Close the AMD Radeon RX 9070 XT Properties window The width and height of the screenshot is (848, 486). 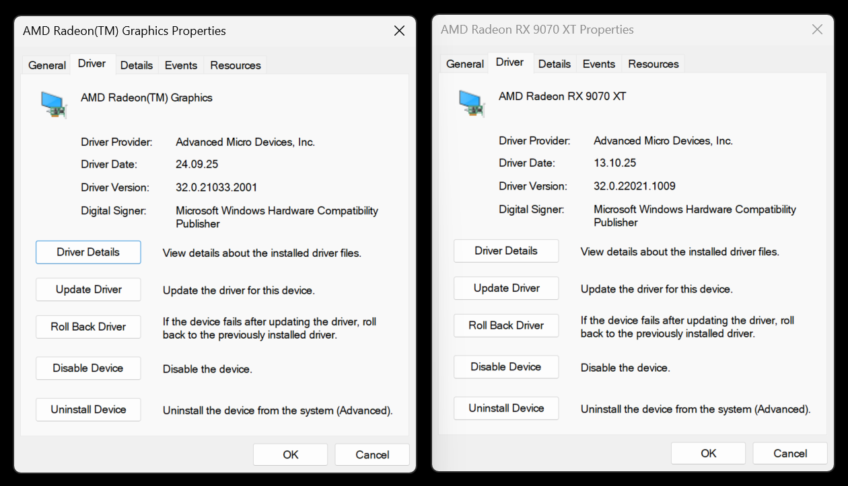(817, 30)
